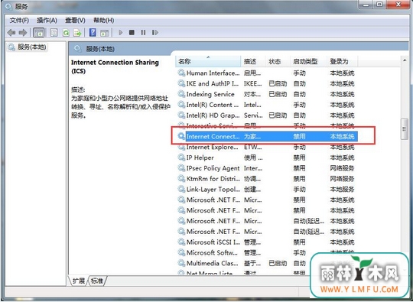Click the Back arrow toolbar icon
This screenshot has width=413, height=302.
pos(11,33)
